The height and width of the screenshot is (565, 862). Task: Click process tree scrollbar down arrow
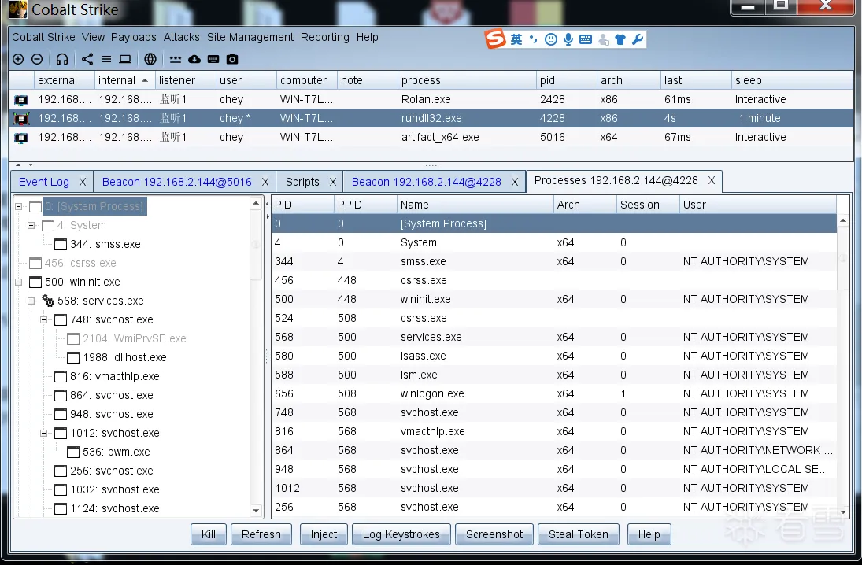pyautogui.click(x=256, y=510)
